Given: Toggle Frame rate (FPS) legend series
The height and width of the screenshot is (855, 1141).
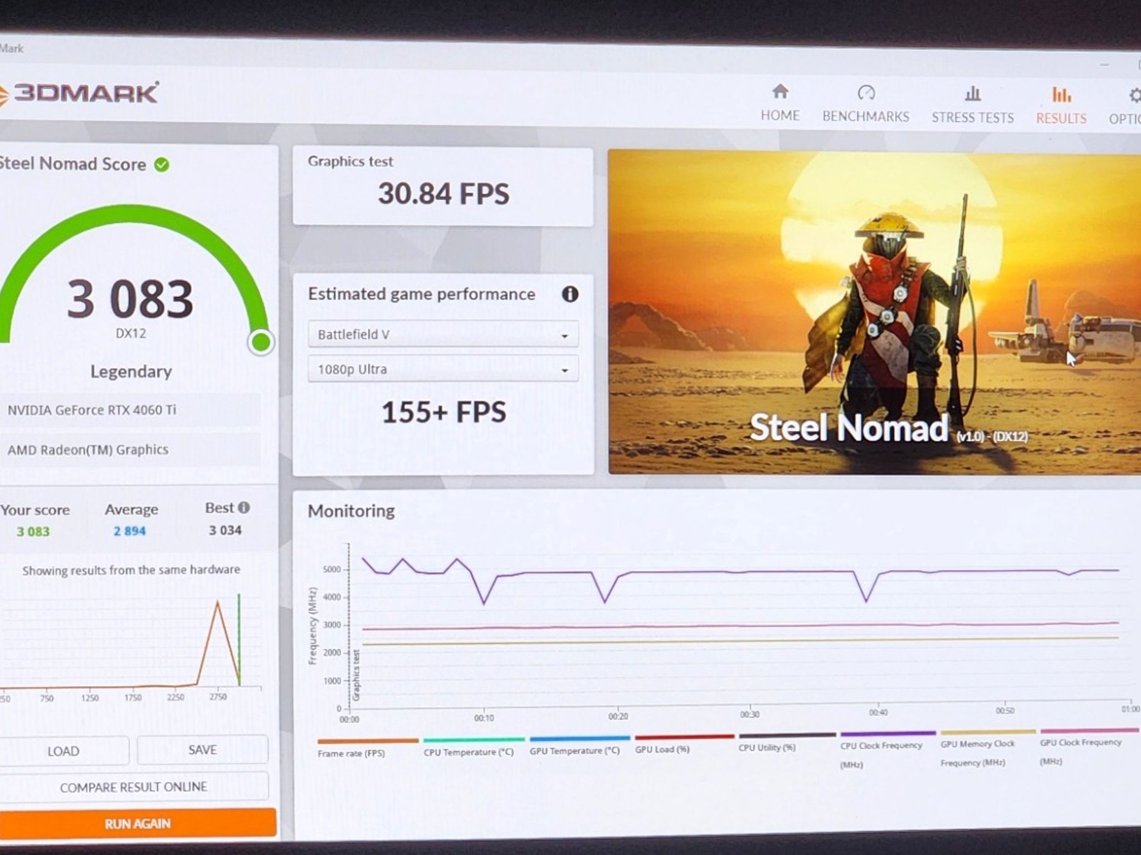Looking at the screenshot, I should [367, 748].
